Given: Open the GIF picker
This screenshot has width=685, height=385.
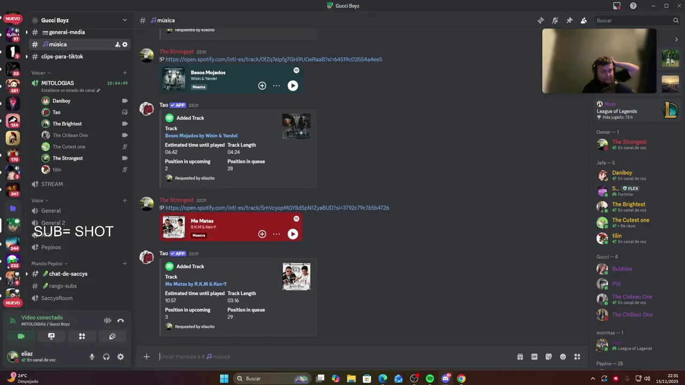Looking at the screenshot, I should (x=534, y=357).
